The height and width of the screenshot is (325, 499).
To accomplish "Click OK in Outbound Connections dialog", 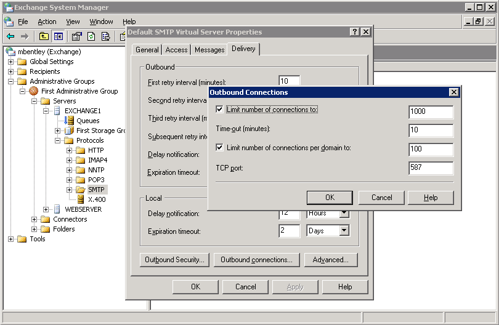I will (x=330, y=198).
